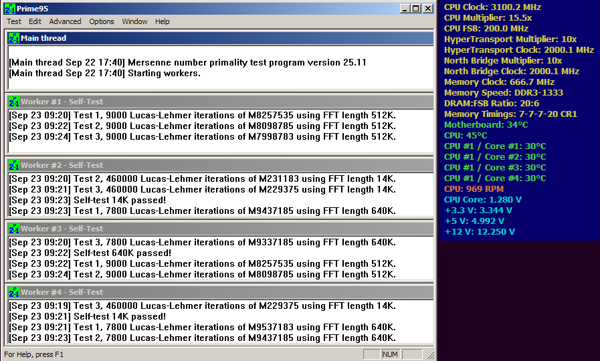Open the Window menu
600x361 pixels.
click(134, 21)
